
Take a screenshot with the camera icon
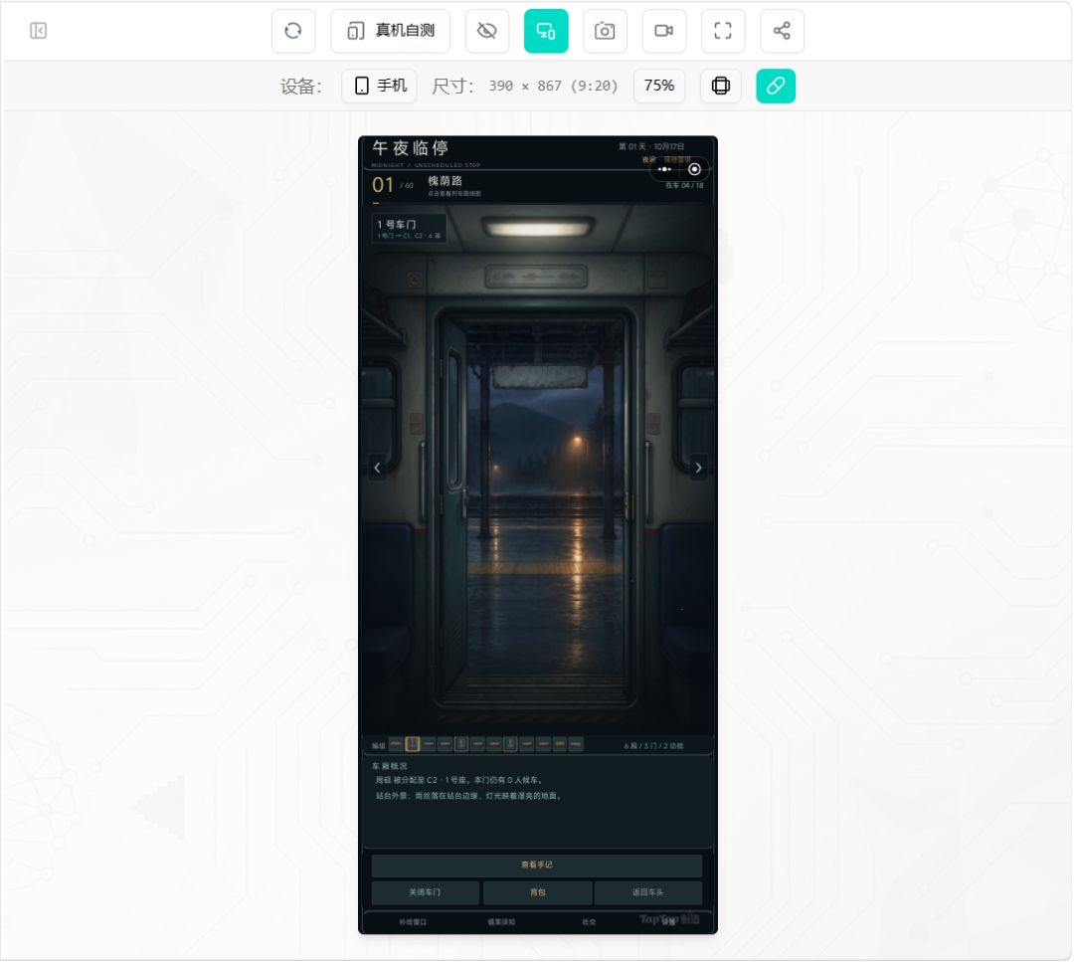click(x=605, y=31)
